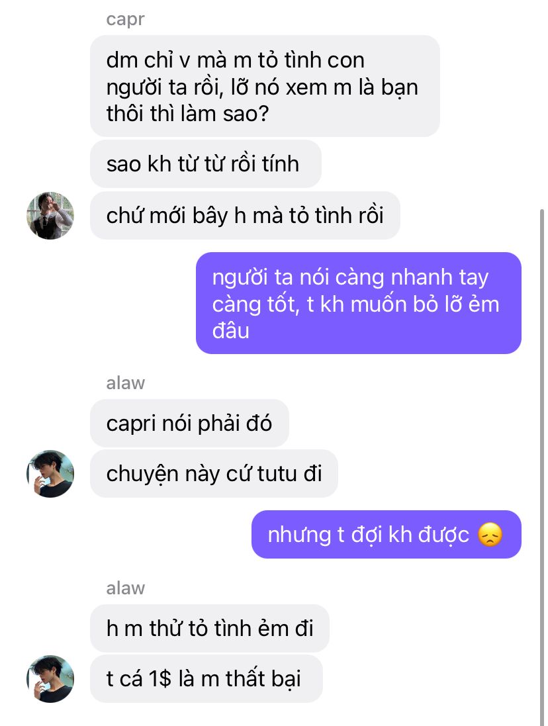The image size is (548, 726).
Task: Tap alaw's avatar beside 't cá 1$' message
Action: coord(50,679)
